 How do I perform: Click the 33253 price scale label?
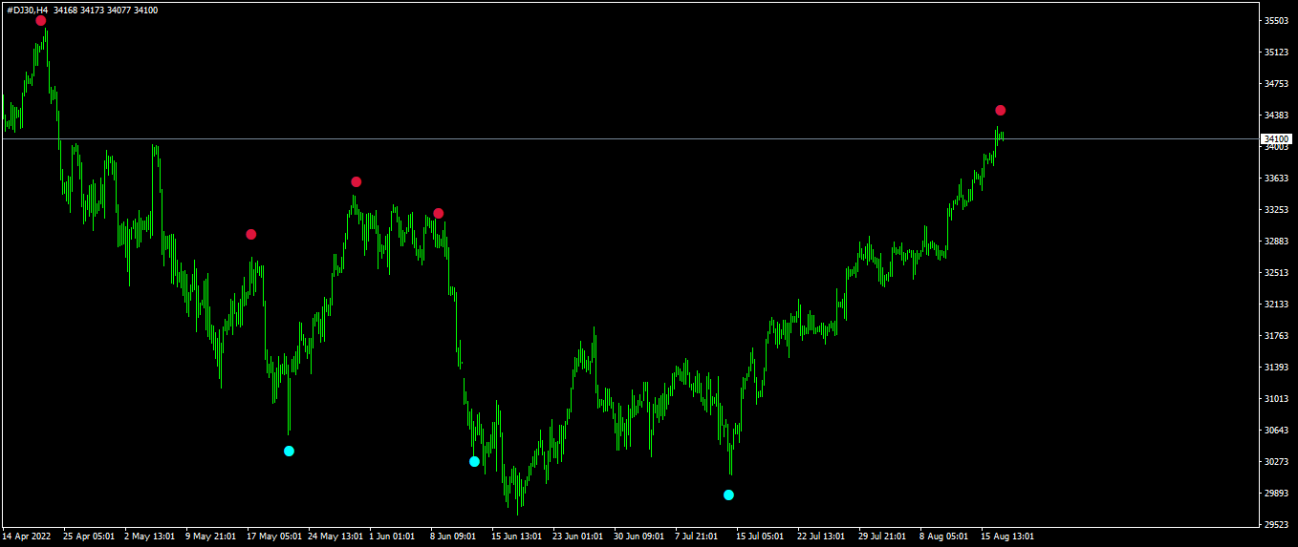tap(1277, 209)
